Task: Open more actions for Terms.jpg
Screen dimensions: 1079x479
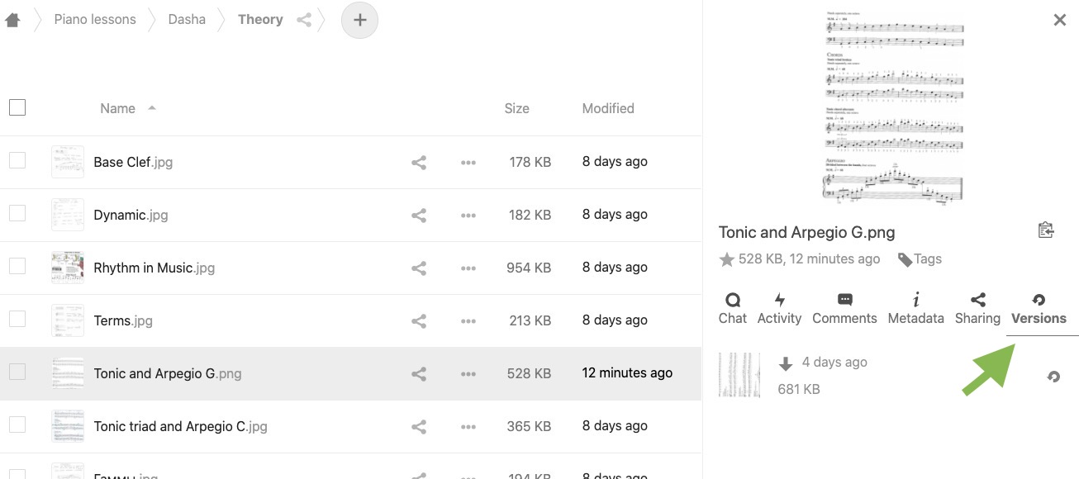Action: tap(468, 321)
